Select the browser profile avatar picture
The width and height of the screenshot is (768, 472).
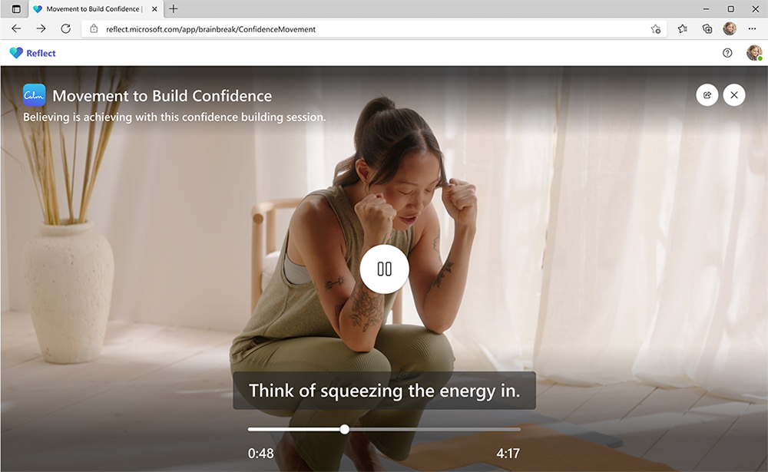tap(730, 28)
